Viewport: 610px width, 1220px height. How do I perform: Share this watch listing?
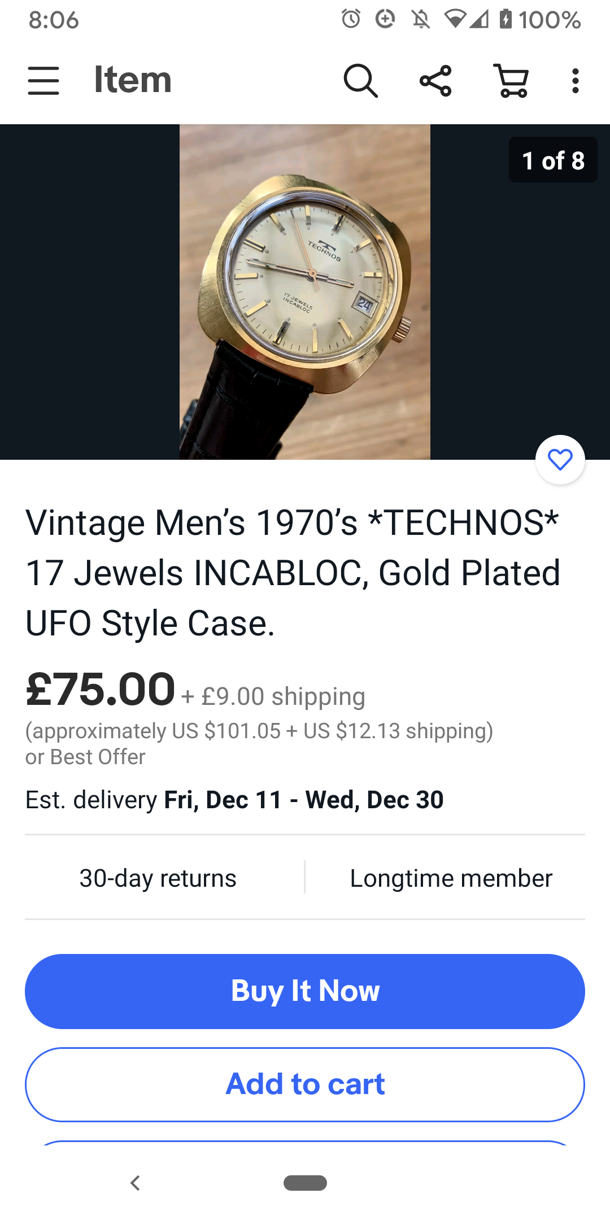tap(435, 81)
